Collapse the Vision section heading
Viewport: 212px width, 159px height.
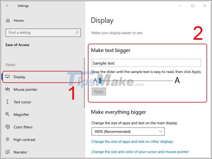point(10,65)
